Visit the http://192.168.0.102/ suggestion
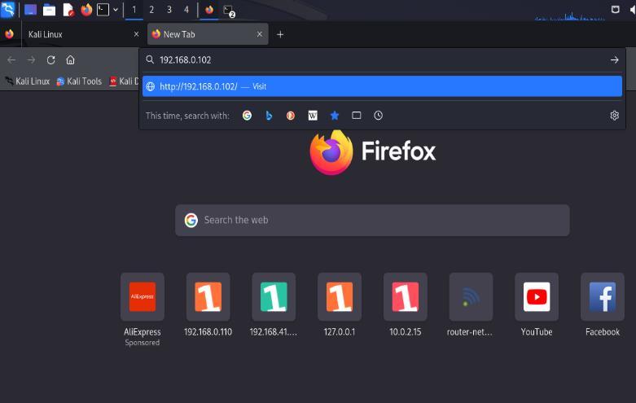This screenshot has width=636, height=403. click(382, 86)
